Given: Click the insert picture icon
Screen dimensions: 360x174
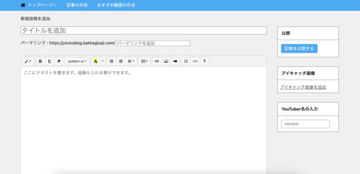Looking at the screenshot, I should pos(166,61).
